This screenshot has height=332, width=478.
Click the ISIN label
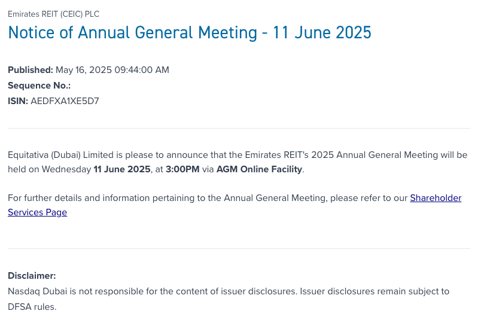[x=17, y=101]
